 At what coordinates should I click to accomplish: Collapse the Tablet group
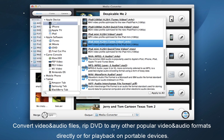(45, 79)
